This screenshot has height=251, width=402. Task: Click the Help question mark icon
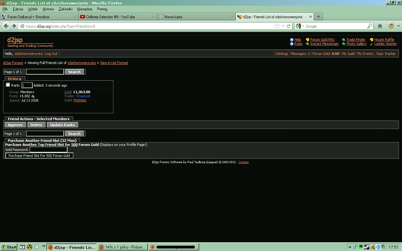(292, 40)
